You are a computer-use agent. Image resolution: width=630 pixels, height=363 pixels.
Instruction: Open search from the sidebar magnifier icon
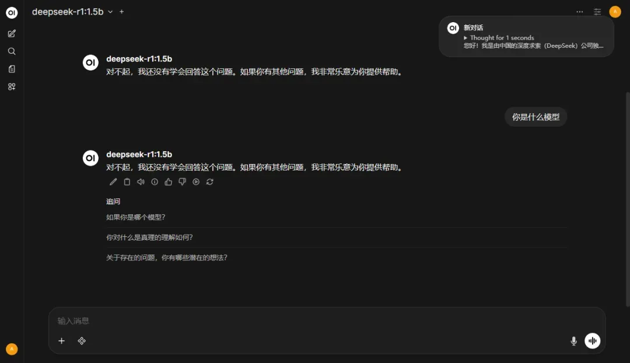12,51
